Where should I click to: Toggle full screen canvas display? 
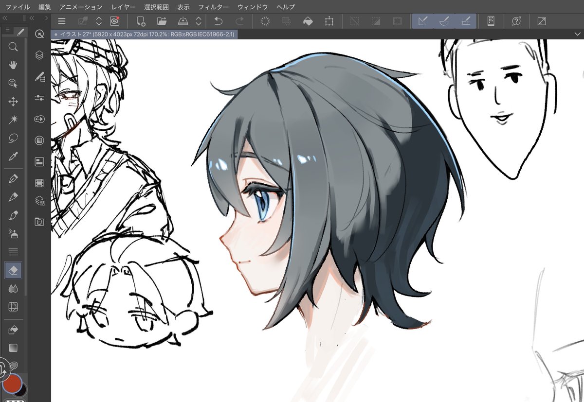542,21
